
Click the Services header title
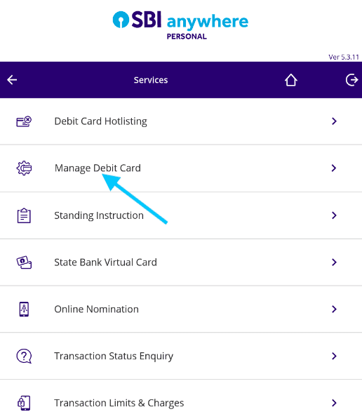[x=151, y=80]
